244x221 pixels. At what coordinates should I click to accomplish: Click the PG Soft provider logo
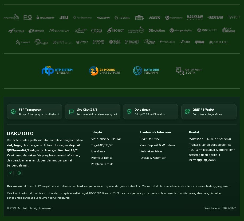[x=27, y=18]
